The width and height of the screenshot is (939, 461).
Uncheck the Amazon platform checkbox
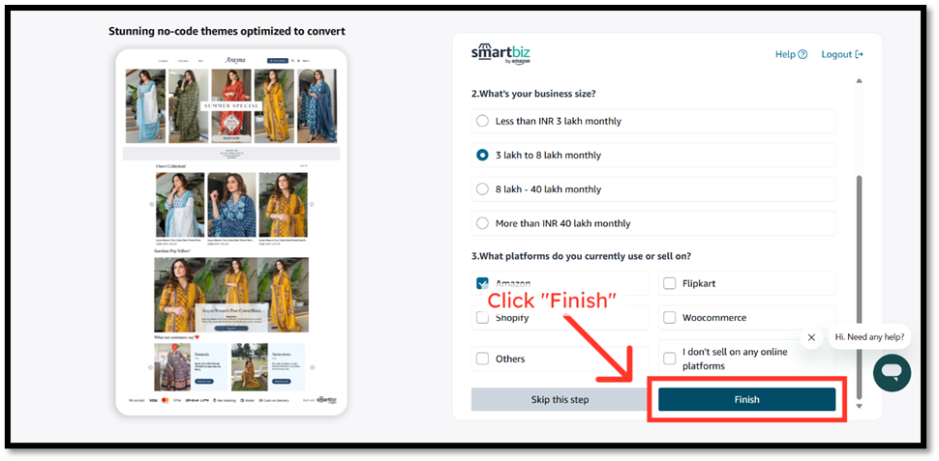point(483,284)
